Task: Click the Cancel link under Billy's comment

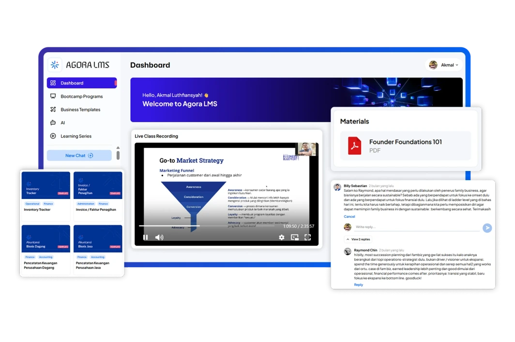Action: coord(349,216)
